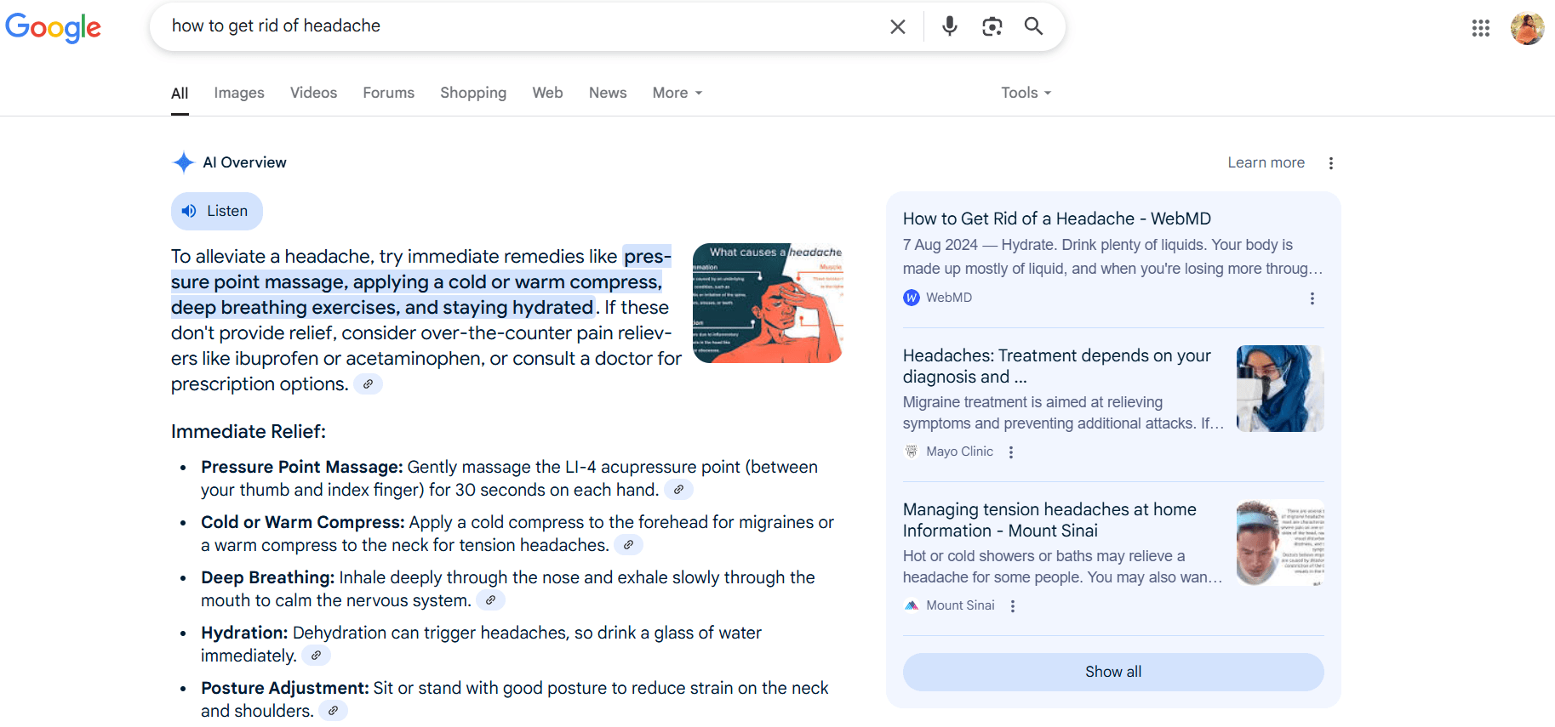Click the 'Pressure Point Massage:' bold label
The width and height of the screenshot is (1555, 727).
[302, 467]
